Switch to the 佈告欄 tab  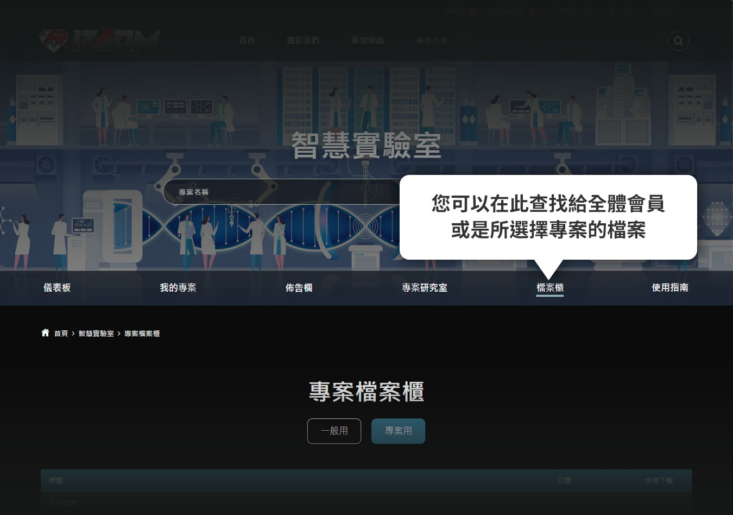tap(299, 287)
